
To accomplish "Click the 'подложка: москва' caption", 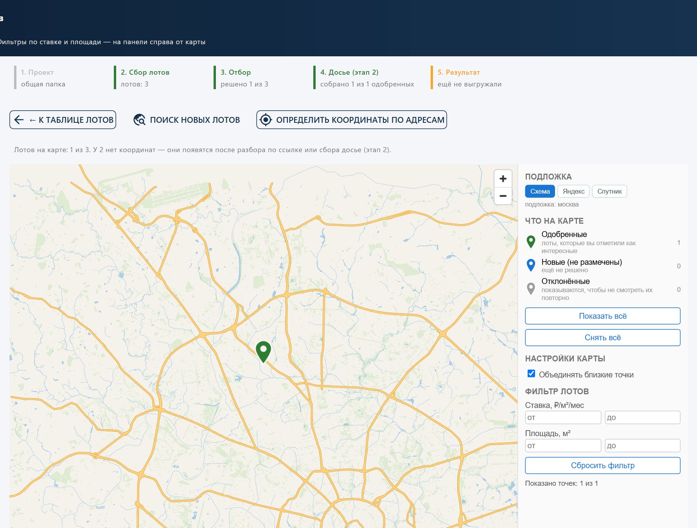I will pyautogui.click(x=551, y=205).
